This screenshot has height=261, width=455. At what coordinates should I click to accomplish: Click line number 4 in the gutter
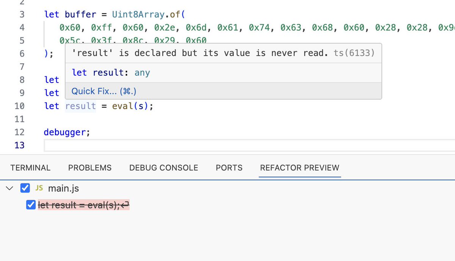point(22,27)
